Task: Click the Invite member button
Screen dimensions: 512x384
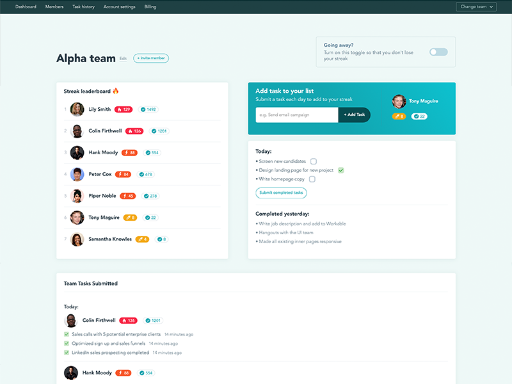Action: tap(151, 58)
